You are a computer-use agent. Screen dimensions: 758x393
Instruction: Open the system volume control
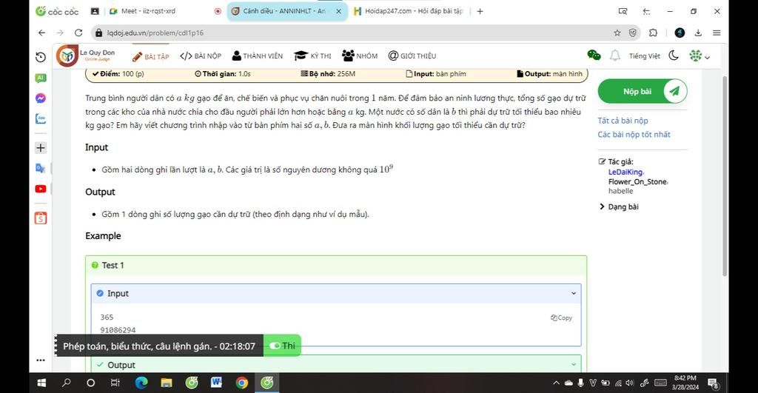coord(629,383)
